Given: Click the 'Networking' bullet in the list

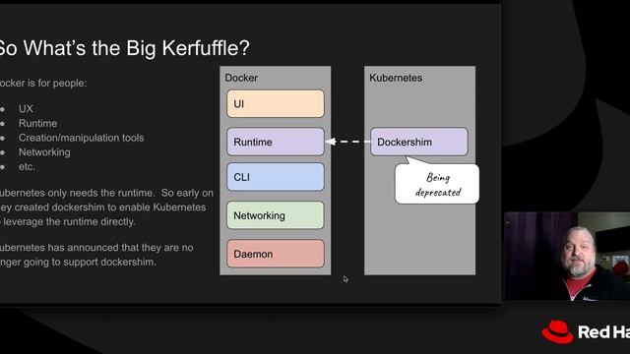Looking at the screenshot, I should [x=44, y=152].
